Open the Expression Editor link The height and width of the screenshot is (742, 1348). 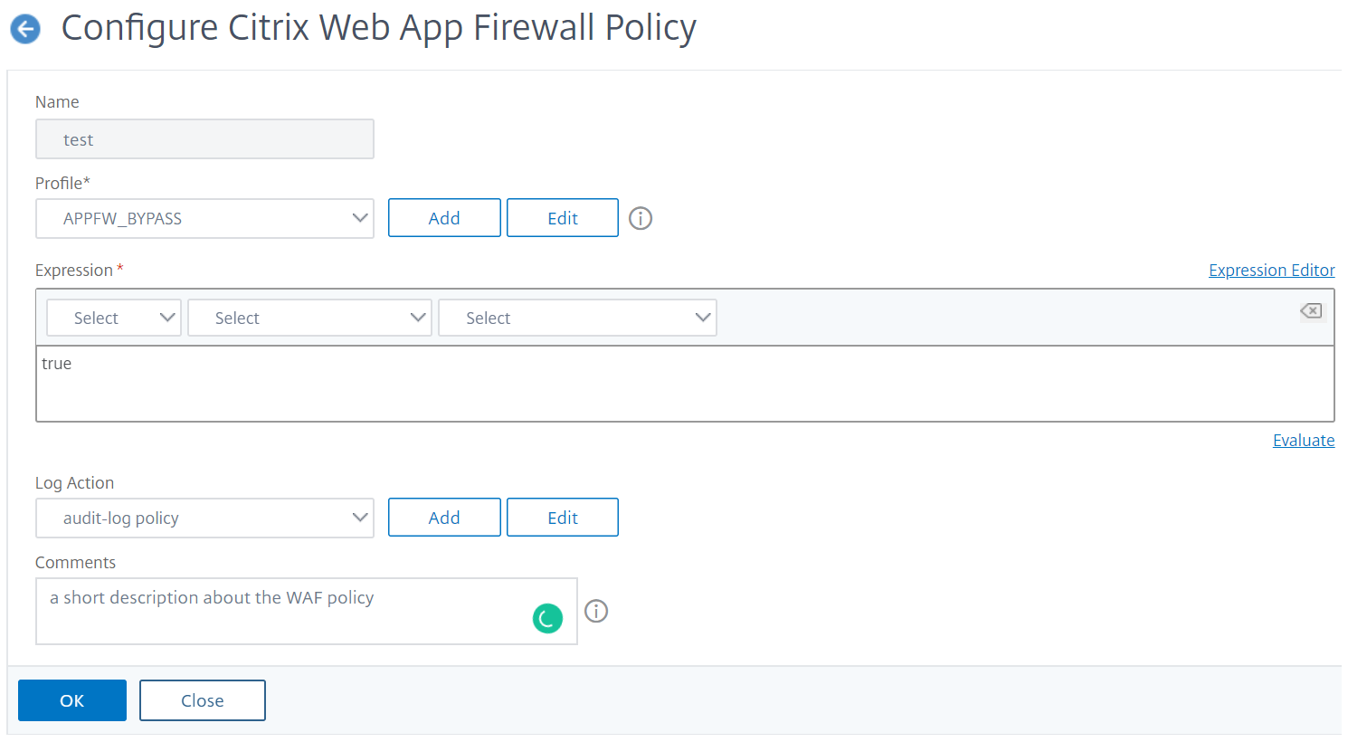click(1272, 270)
